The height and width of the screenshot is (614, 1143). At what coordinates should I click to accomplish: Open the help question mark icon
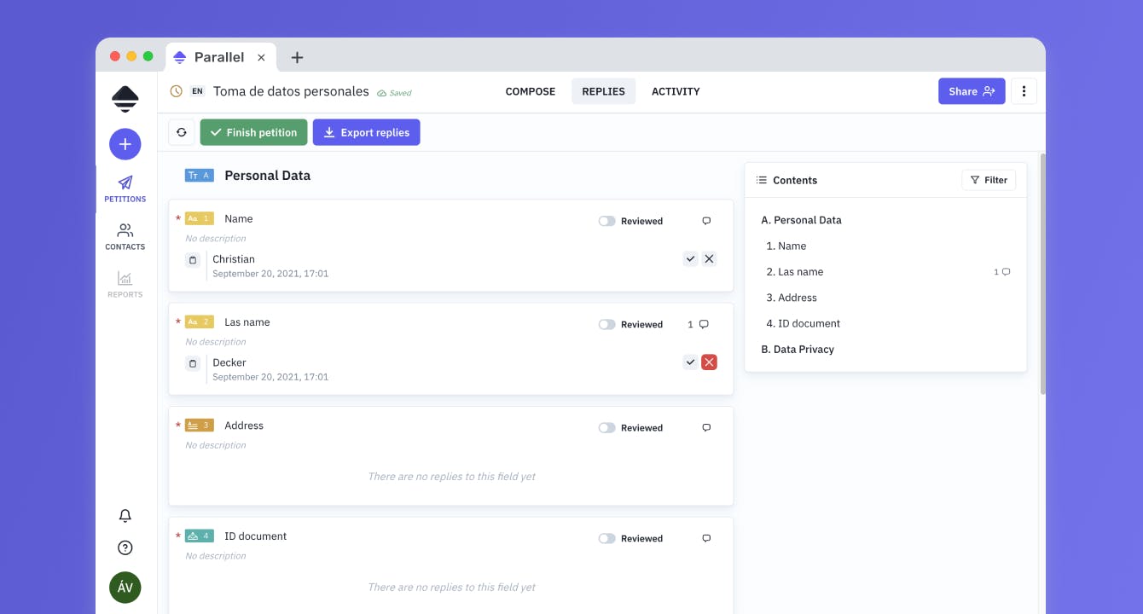(125, 547)
